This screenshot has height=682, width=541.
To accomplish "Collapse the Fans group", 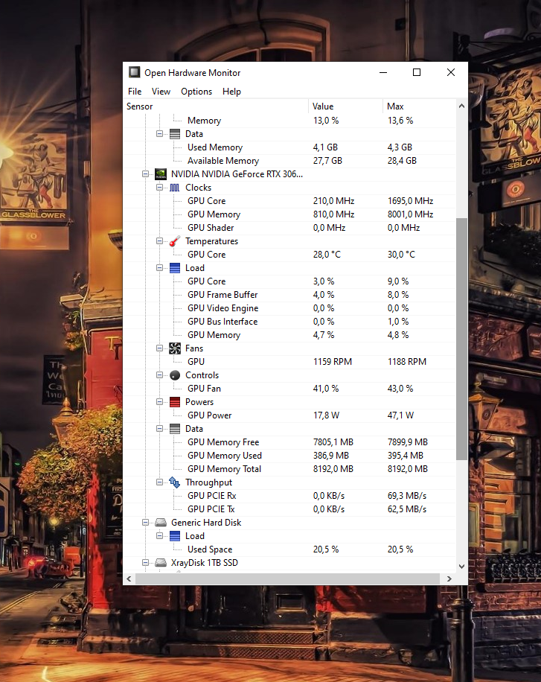I will coord(159,348).
